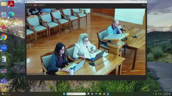Open File Explorer from the taskbar
The height and width of the screenshot is (96, 172).
click(100, 94)
